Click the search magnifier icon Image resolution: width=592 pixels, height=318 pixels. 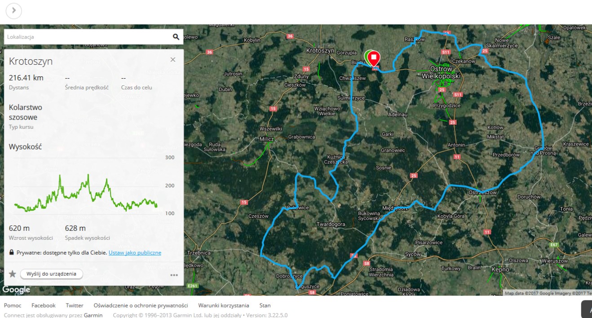click(176, 37)
